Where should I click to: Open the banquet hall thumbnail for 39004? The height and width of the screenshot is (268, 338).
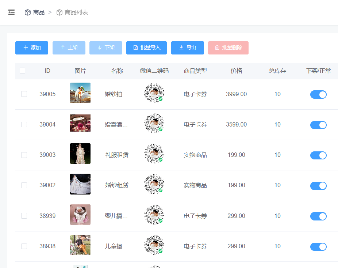point(80,123)
